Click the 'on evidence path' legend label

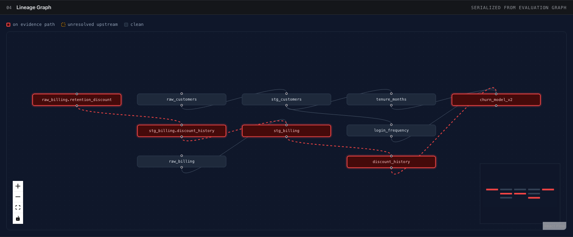pos(34,25)
